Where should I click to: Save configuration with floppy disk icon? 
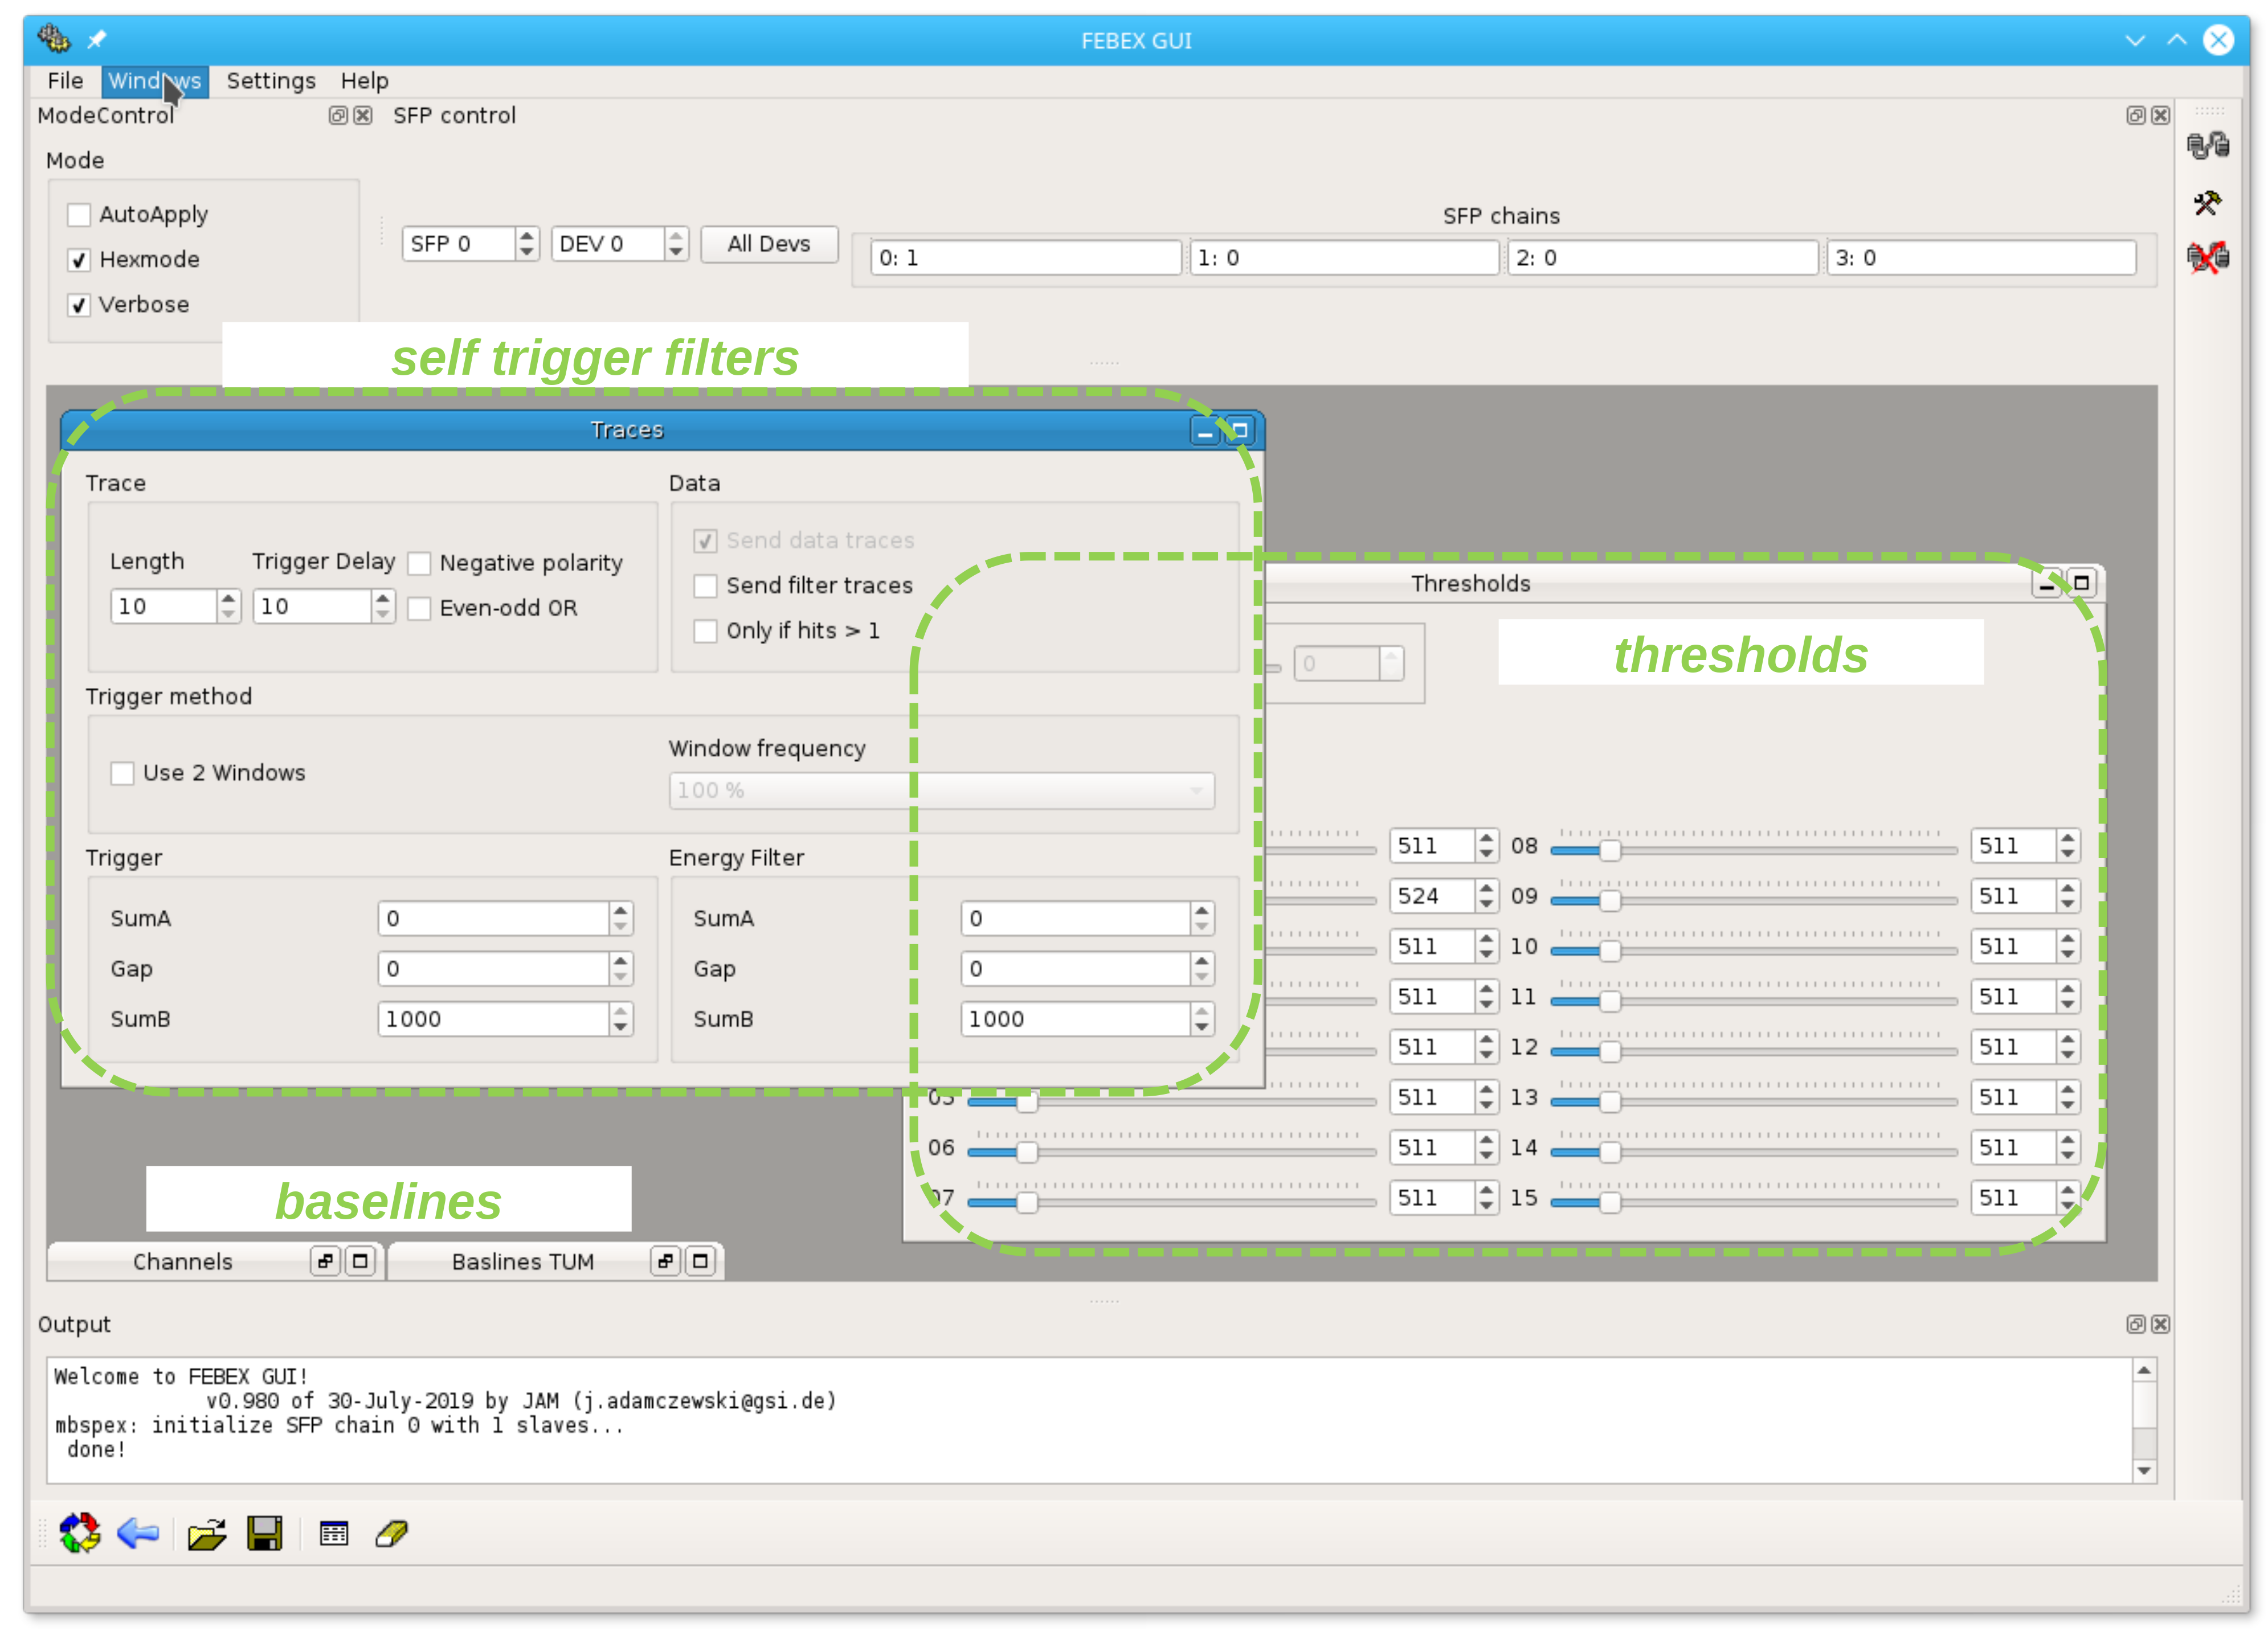coord(265,1532)
